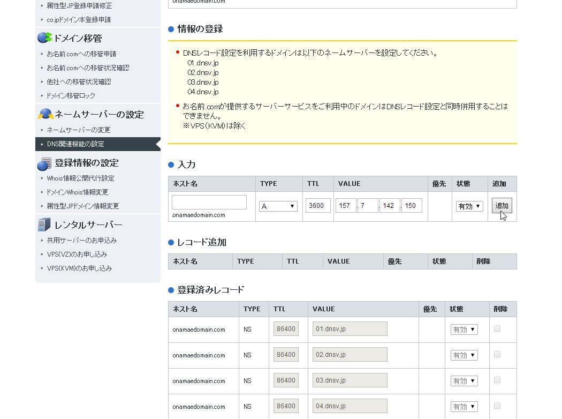Viewport: 562px width, 419px height.
Task: Click the ドメイン移管 section globe icon
Action: 45,38
